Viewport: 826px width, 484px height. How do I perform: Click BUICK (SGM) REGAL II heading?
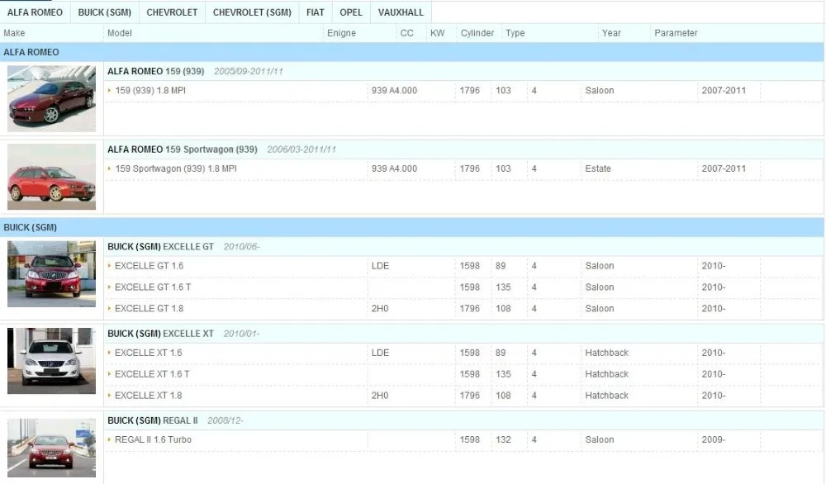(x=153, y=420)
